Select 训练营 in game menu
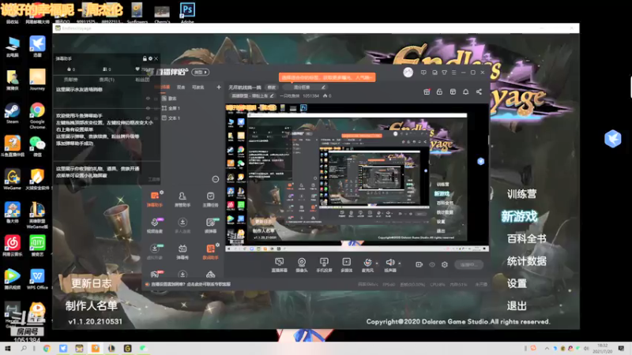This screenshot has width=632, height=355. 521,194
